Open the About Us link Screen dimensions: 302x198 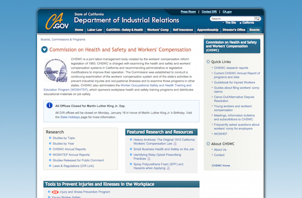point(220,150)
